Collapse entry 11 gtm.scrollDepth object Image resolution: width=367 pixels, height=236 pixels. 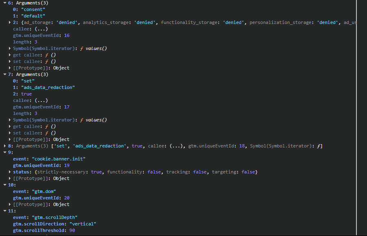pyautogui.click(x=4, y=211)
